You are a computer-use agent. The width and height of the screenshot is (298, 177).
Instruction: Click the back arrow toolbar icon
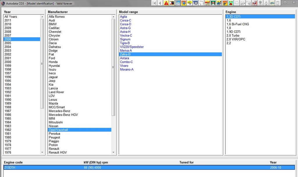pyautogui.click(x=160, y=3)
